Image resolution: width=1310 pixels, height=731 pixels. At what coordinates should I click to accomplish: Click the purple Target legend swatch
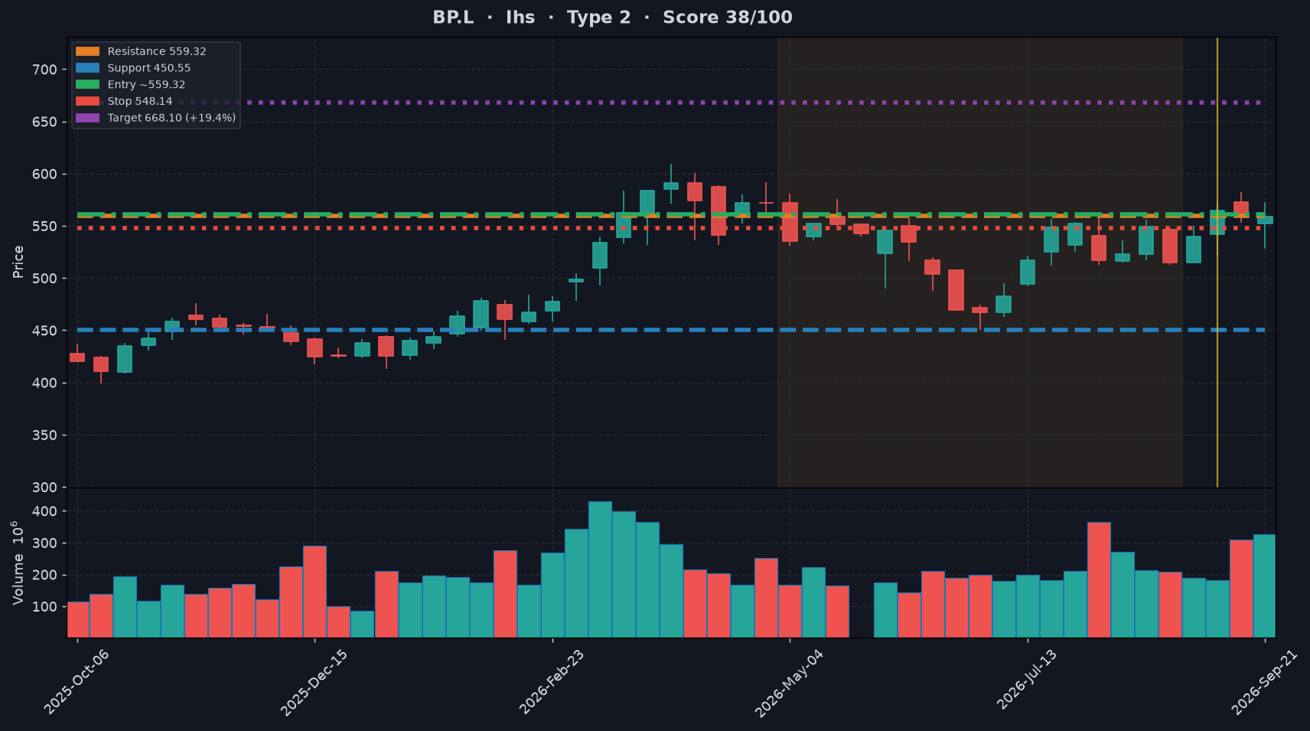click(87, 118)
